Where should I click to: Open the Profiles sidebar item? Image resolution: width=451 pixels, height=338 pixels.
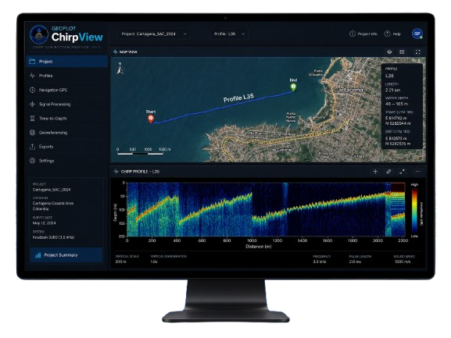click(66, 76)
